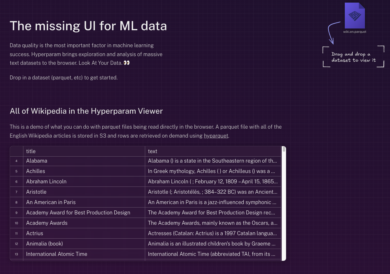Open the hyparquet link

click(x=216, y=136)
